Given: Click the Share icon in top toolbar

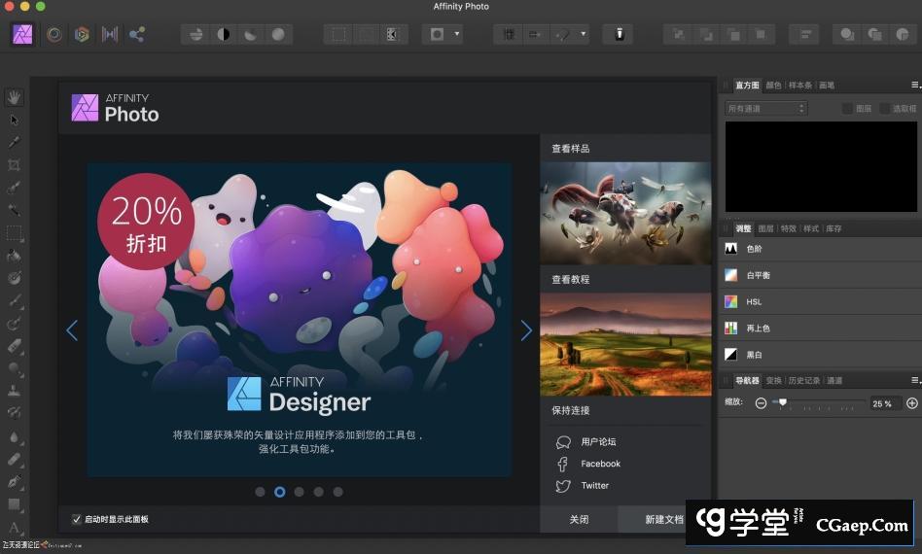Looking at the screenshot, I should tap(136, 34).
